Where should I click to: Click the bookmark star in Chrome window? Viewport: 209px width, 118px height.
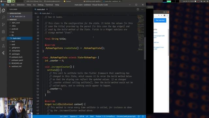[x=161, y=15]
